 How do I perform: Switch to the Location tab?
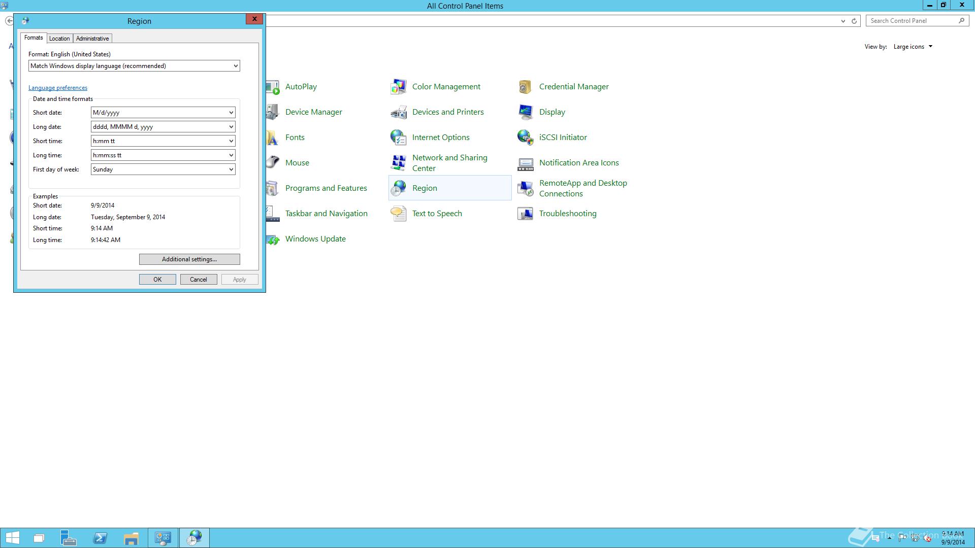click(59, 39)
